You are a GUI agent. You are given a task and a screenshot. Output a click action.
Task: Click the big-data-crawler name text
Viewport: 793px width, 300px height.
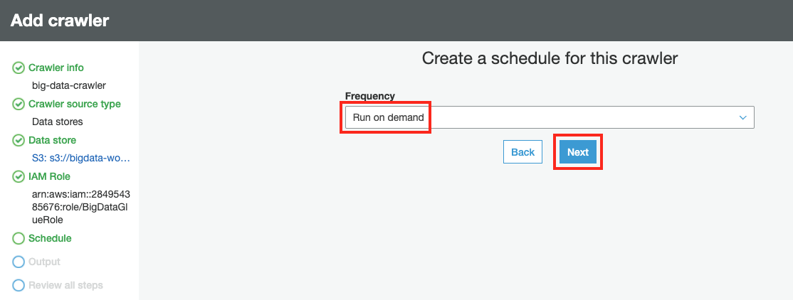69,85
